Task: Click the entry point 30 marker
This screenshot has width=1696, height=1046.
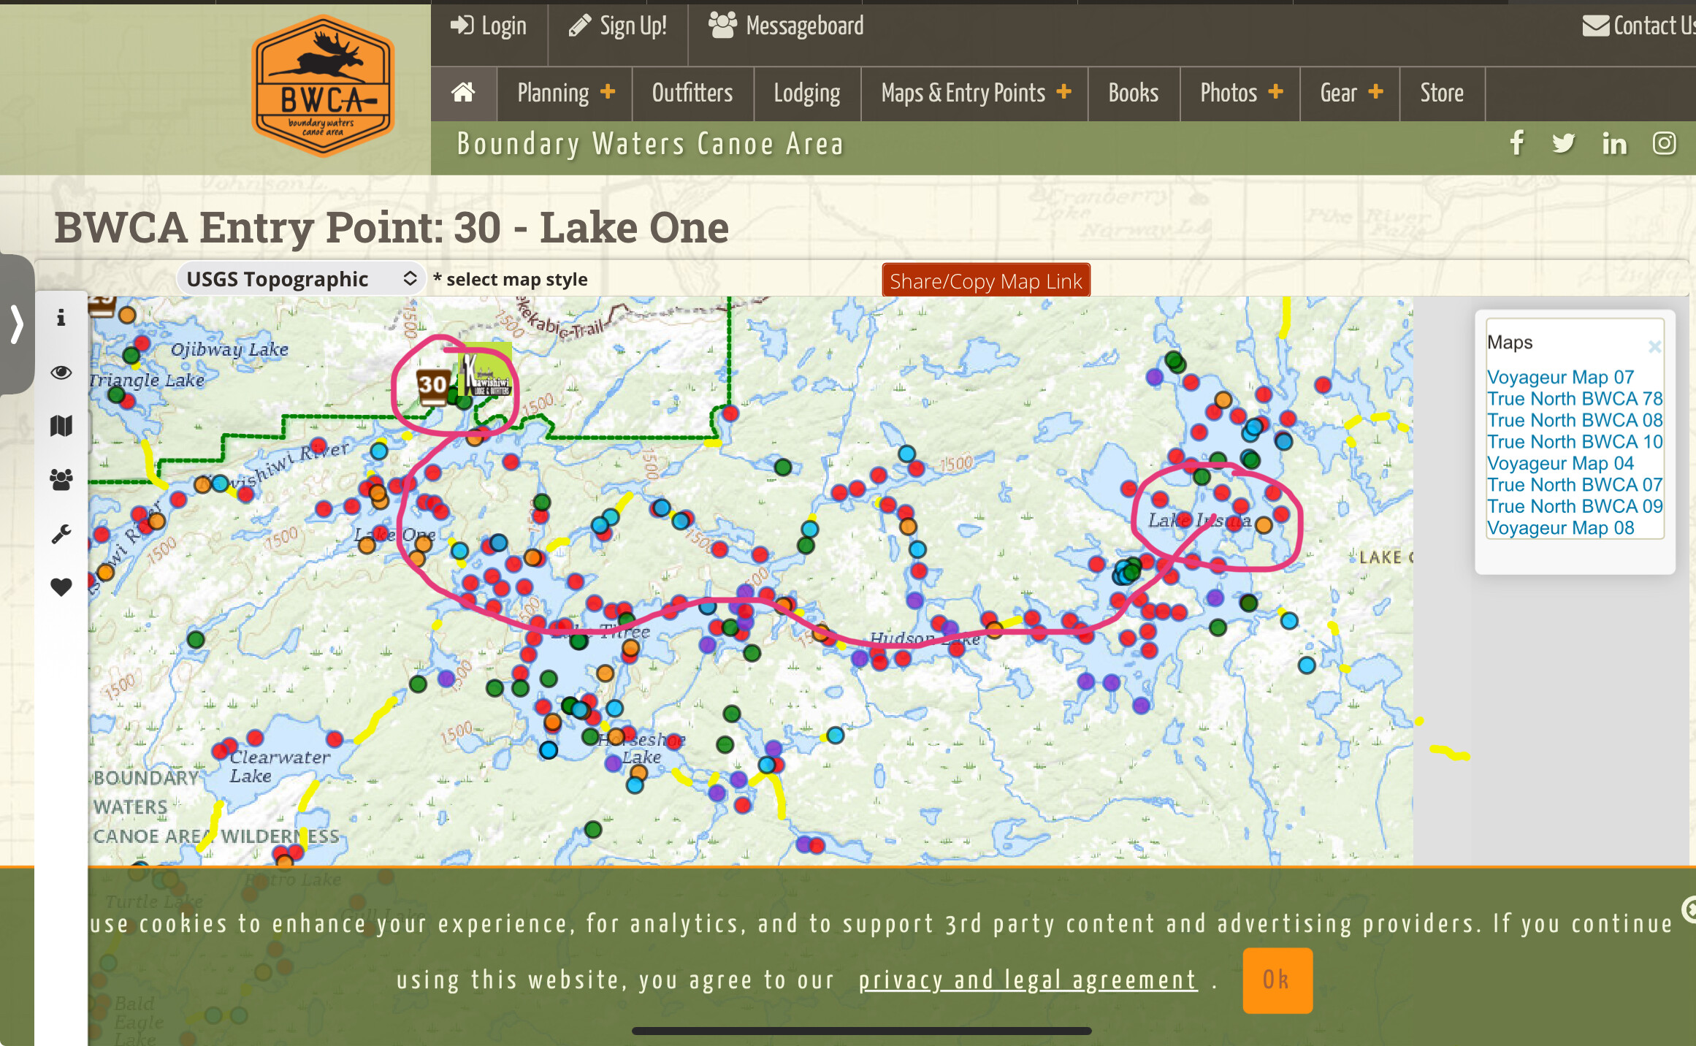Action: point(432,386)
